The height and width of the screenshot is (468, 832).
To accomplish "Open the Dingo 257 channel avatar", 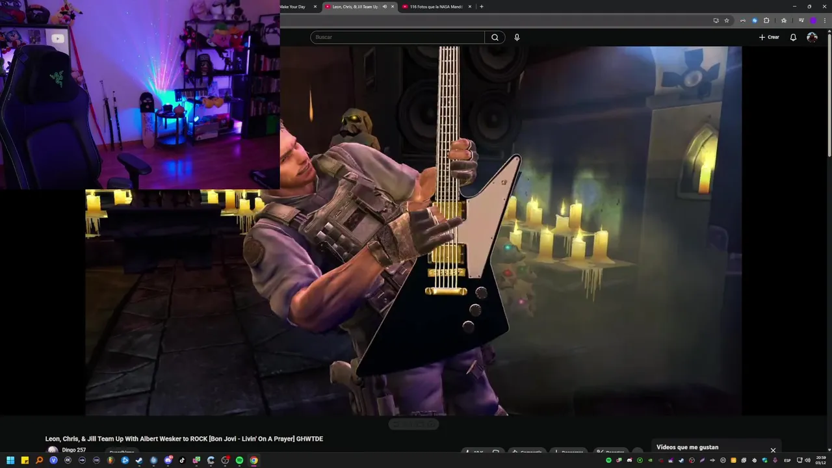I will coord(53,450).
